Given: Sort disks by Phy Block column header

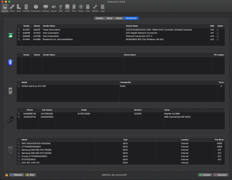Looking at the screenshot, I should pos(219,140).
